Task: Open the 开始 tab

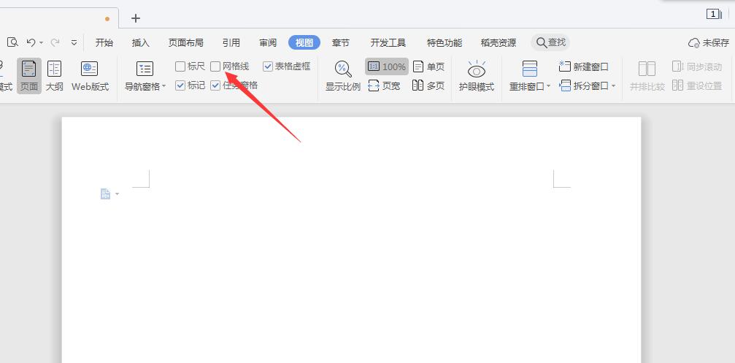Action: pos(104,42)
